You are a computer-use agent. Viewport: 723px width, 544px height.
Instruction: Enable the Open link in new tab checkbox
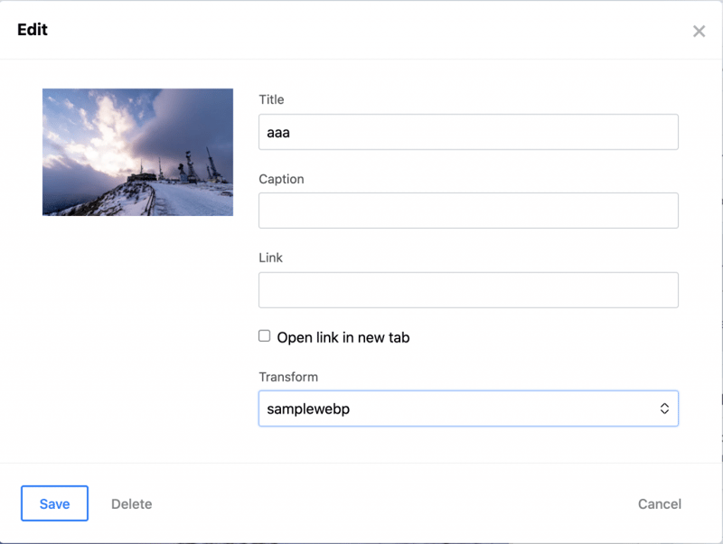coord(265,336)
